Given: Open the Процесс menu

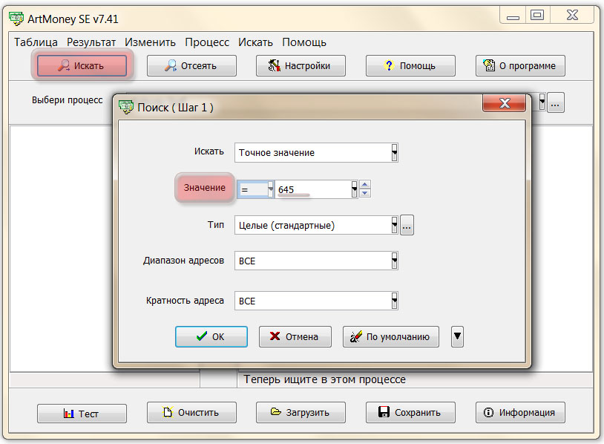Looking at the screenshot, I should (x=207, y=42).
